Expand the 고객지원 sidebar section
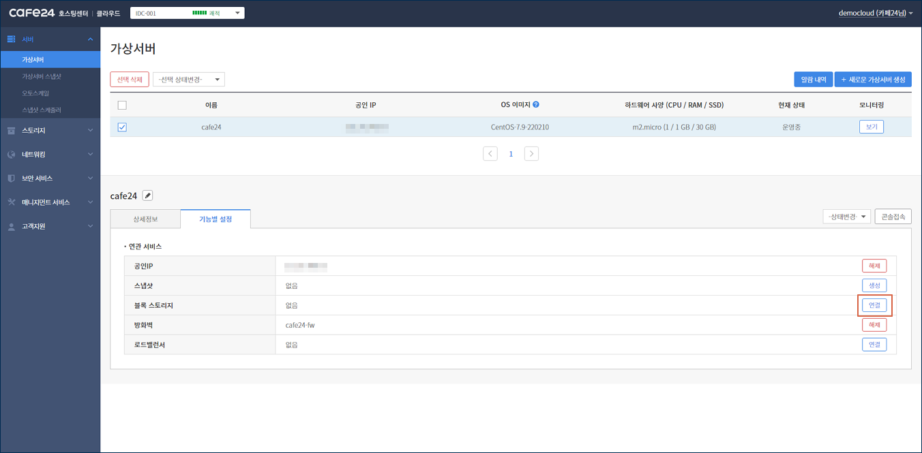 (x=90, y=226)
